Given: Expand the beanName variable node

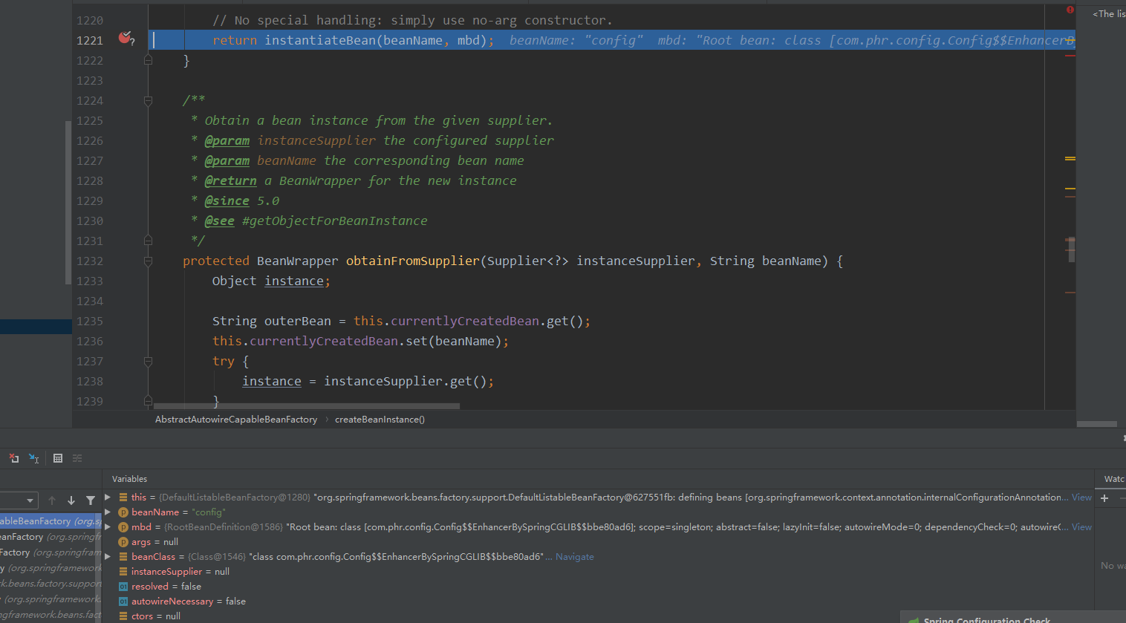Looking at the screenshot, I should (x=108, y=512).
